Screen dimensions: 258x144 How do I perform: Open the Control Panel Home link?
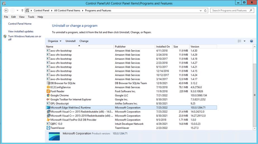tap(20, 24)
